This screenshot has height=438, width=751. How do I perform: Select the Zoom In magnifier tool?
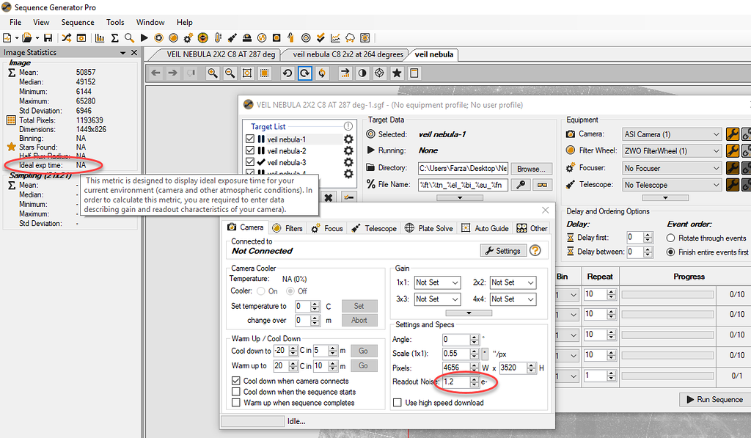(x=212, y=73)
